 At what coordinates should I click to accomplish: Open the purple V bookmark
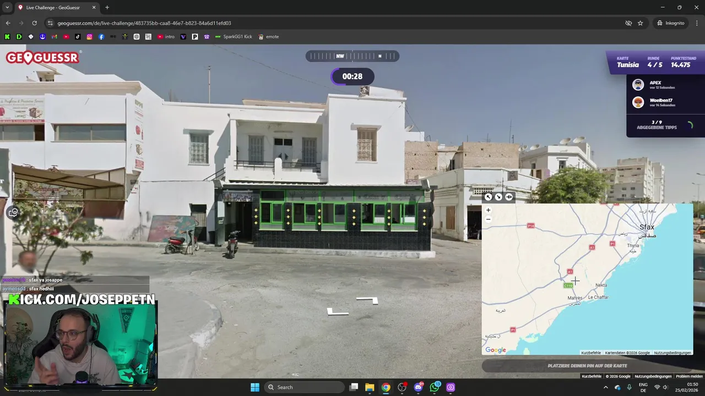183,37
